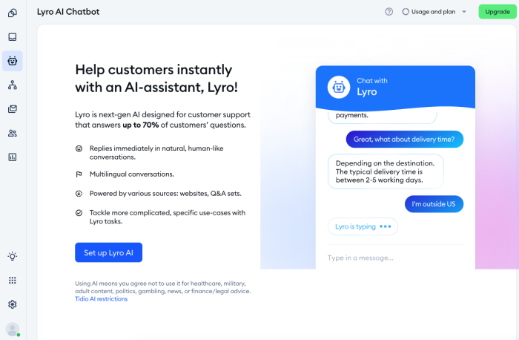Open the Inbox icon in sidebar
The image size is (519, 340).
tap(13, 37)
